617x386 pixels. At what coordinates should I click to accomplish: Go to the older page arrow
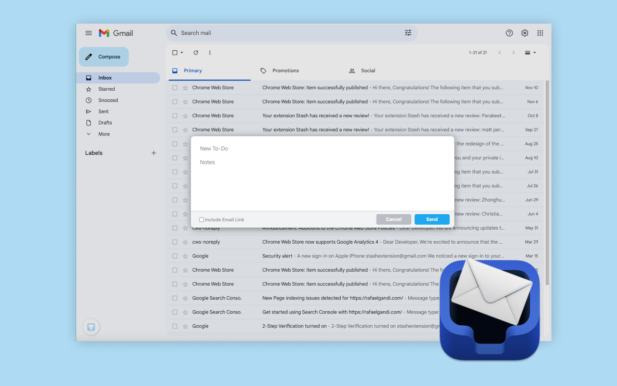coord(513,53)
